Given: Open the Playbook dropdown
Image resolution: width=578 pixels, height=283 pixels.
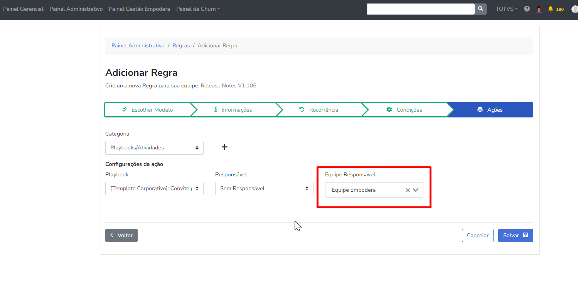Looking at the screenshot, I should 154,188.
